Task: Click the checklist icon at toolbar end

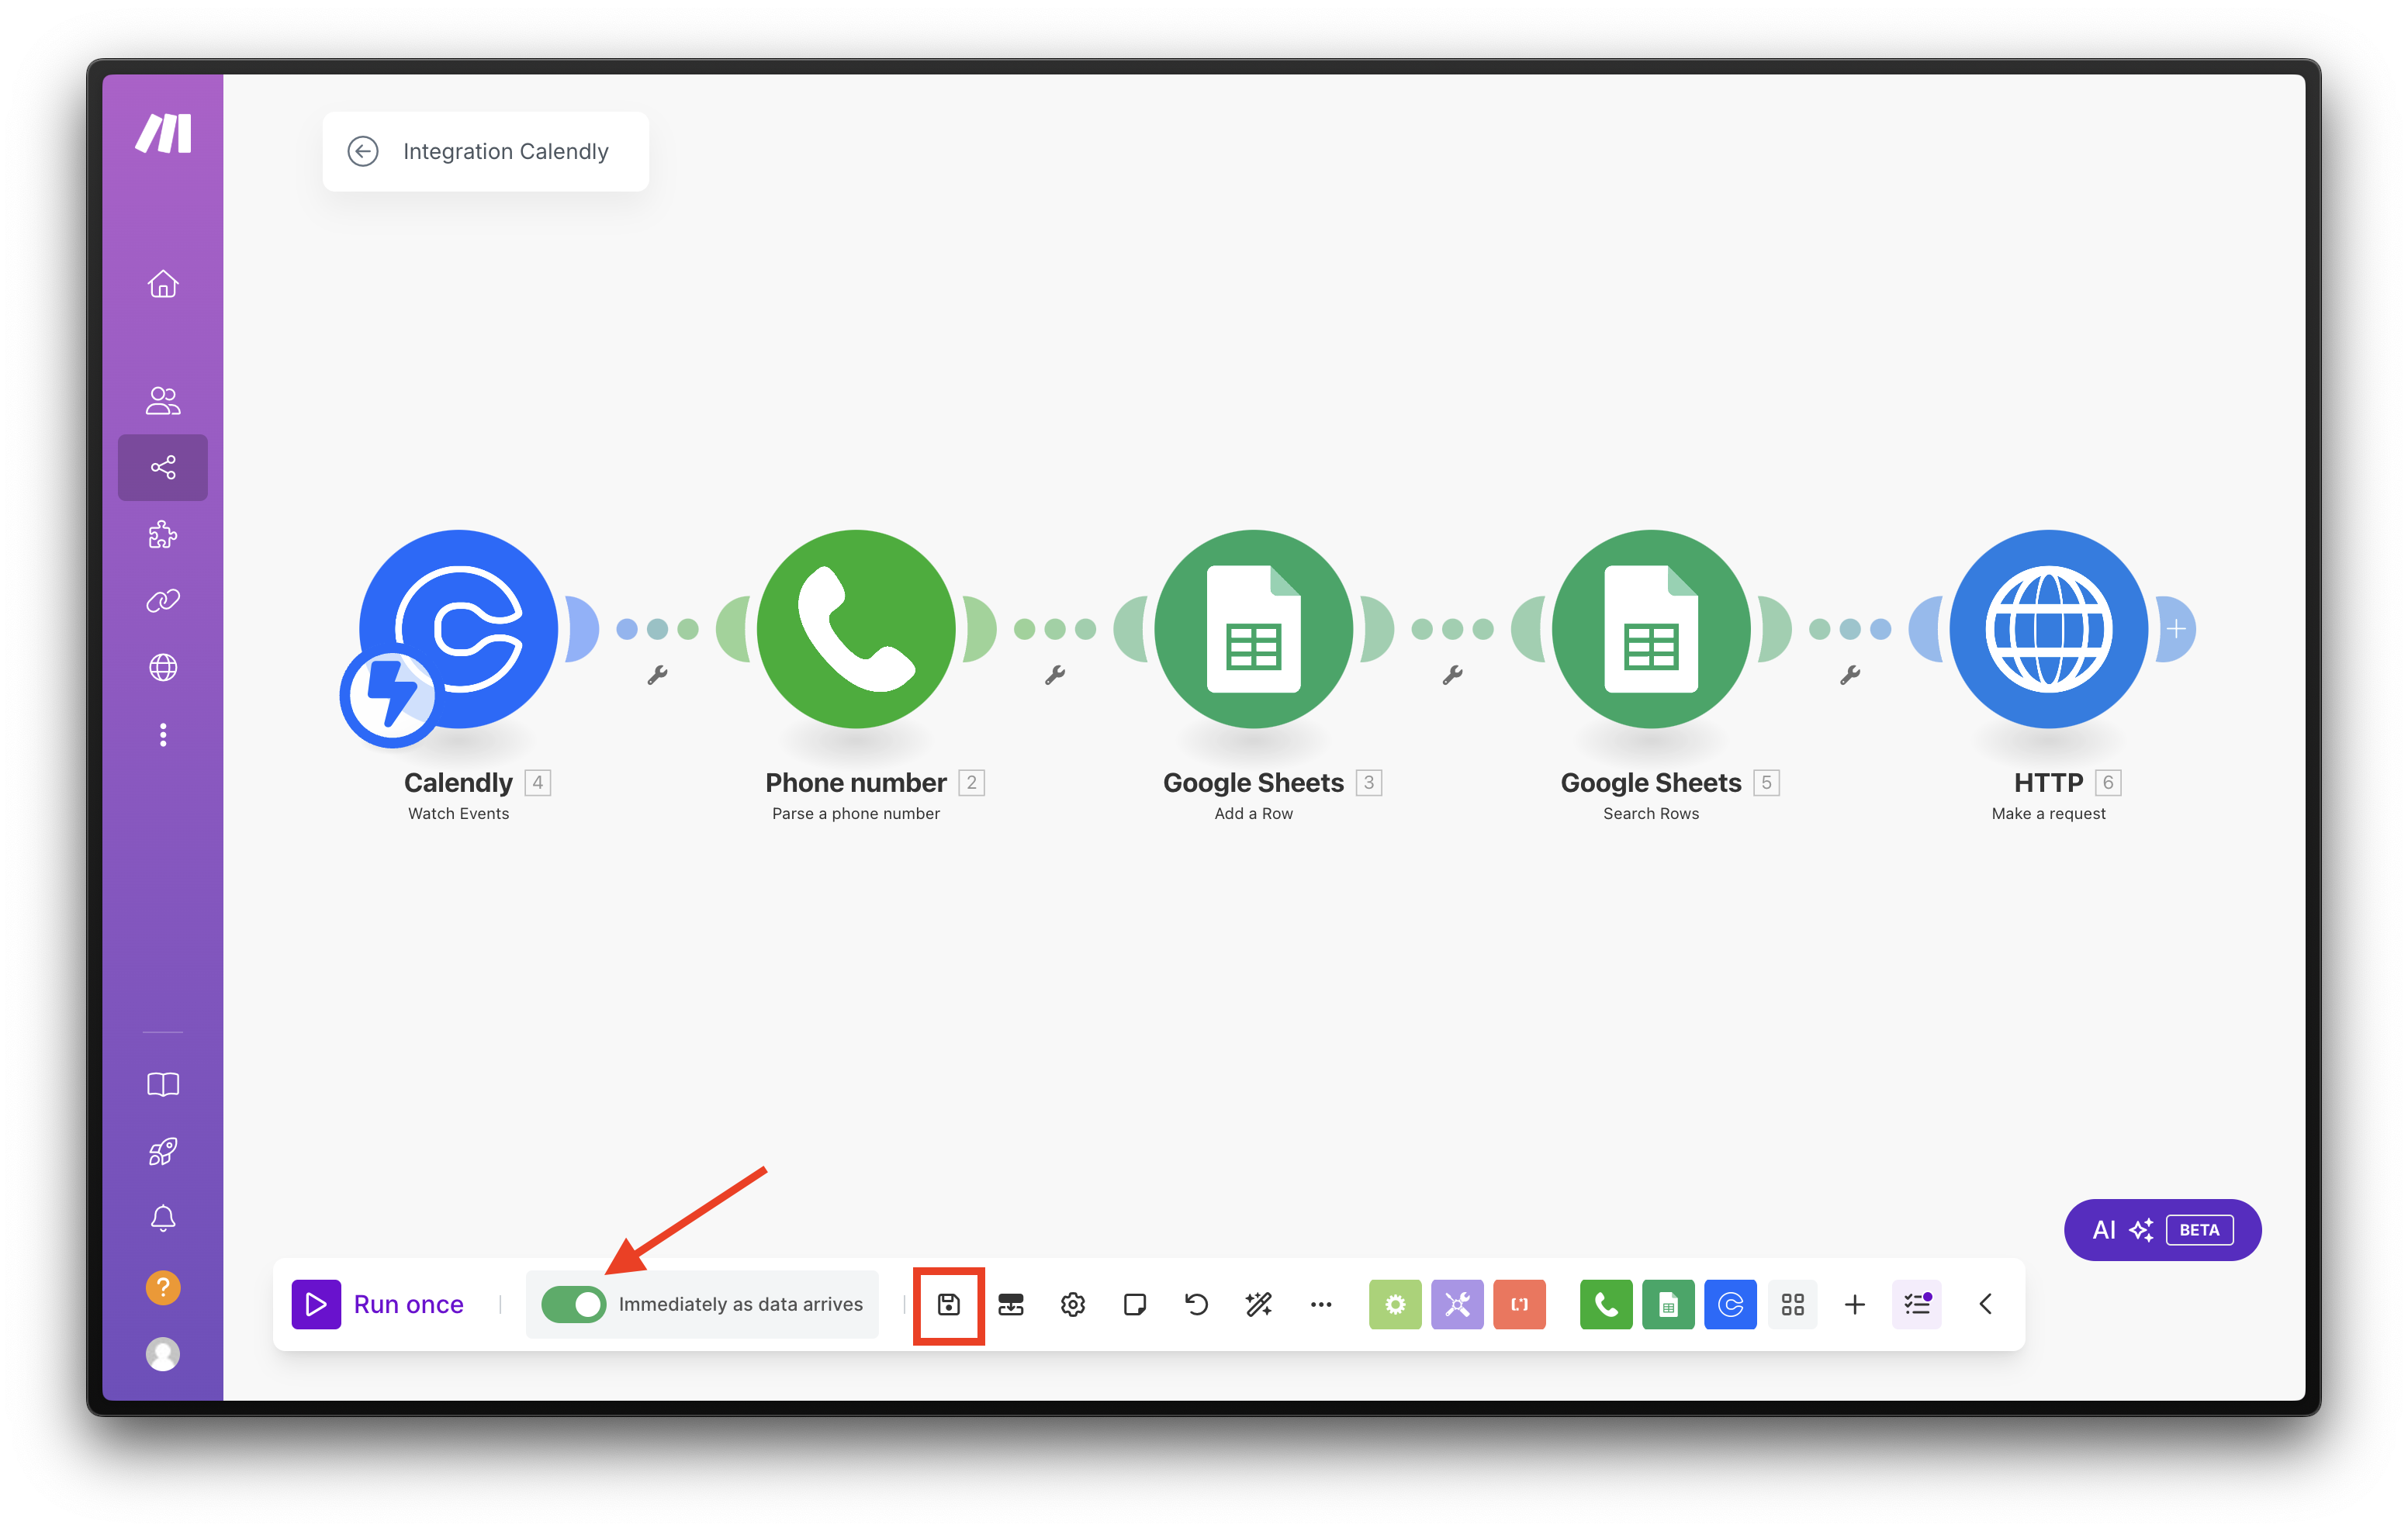Action: pyautogui.click(x=1916, y=1304)
